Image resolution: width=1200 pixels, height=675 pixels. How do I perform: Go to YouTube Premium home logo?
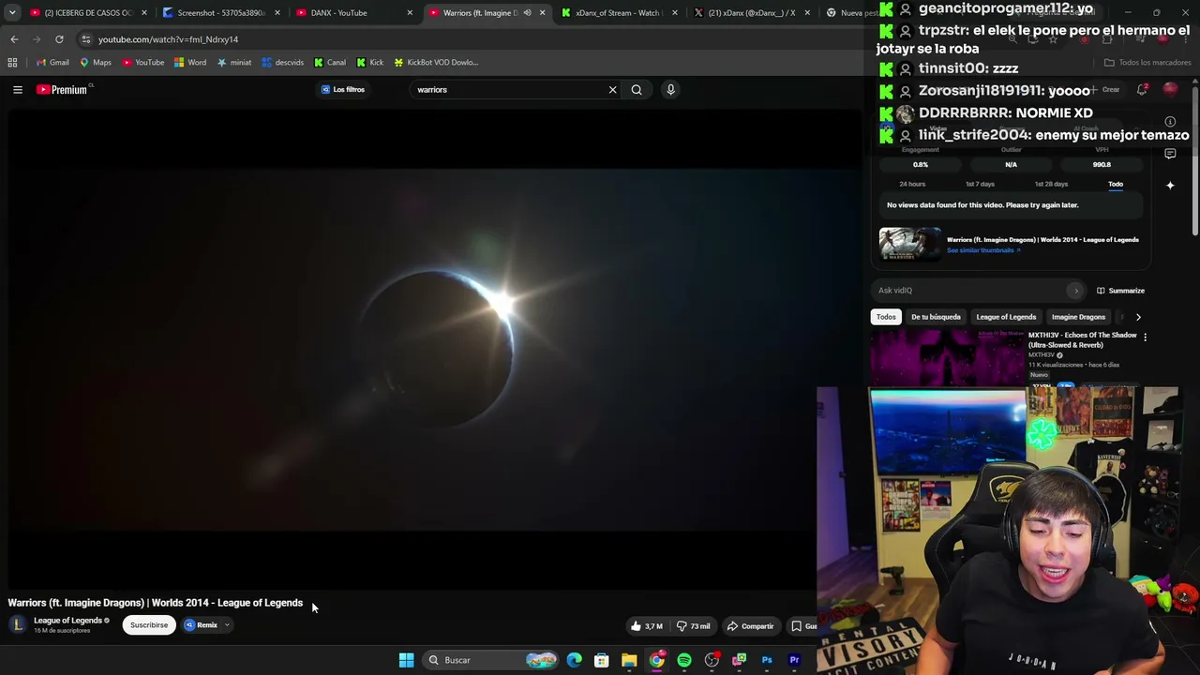click(x=62, y=89)
